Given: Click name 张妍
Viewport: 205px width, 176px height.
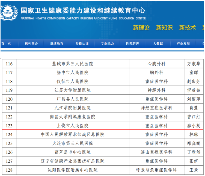Looking at the screenshot, I should coord(194,161).
